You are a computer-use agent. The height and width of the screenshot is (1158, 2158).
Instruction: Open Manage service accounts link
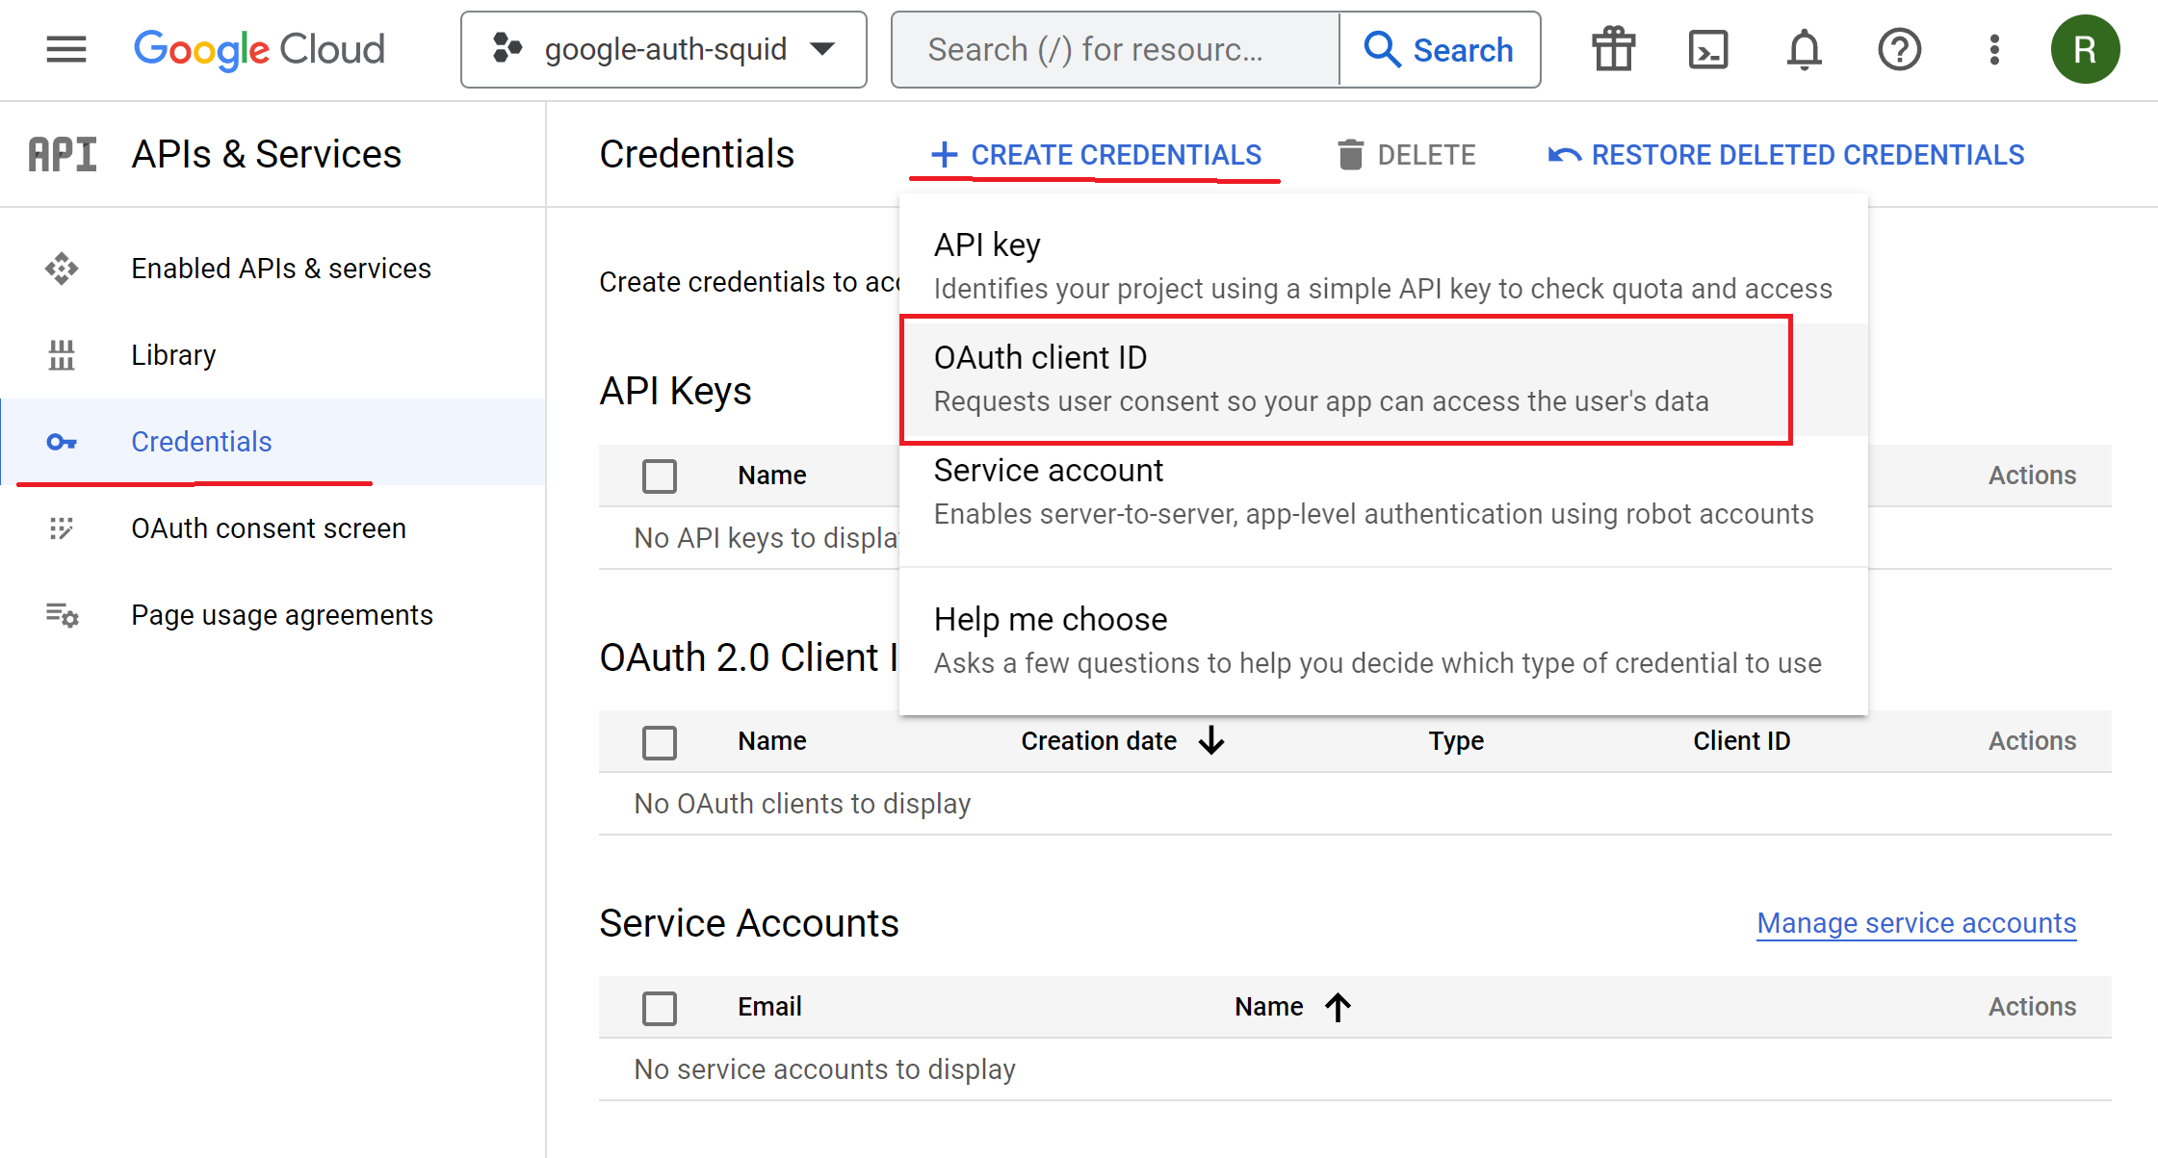coord(1916,923)
